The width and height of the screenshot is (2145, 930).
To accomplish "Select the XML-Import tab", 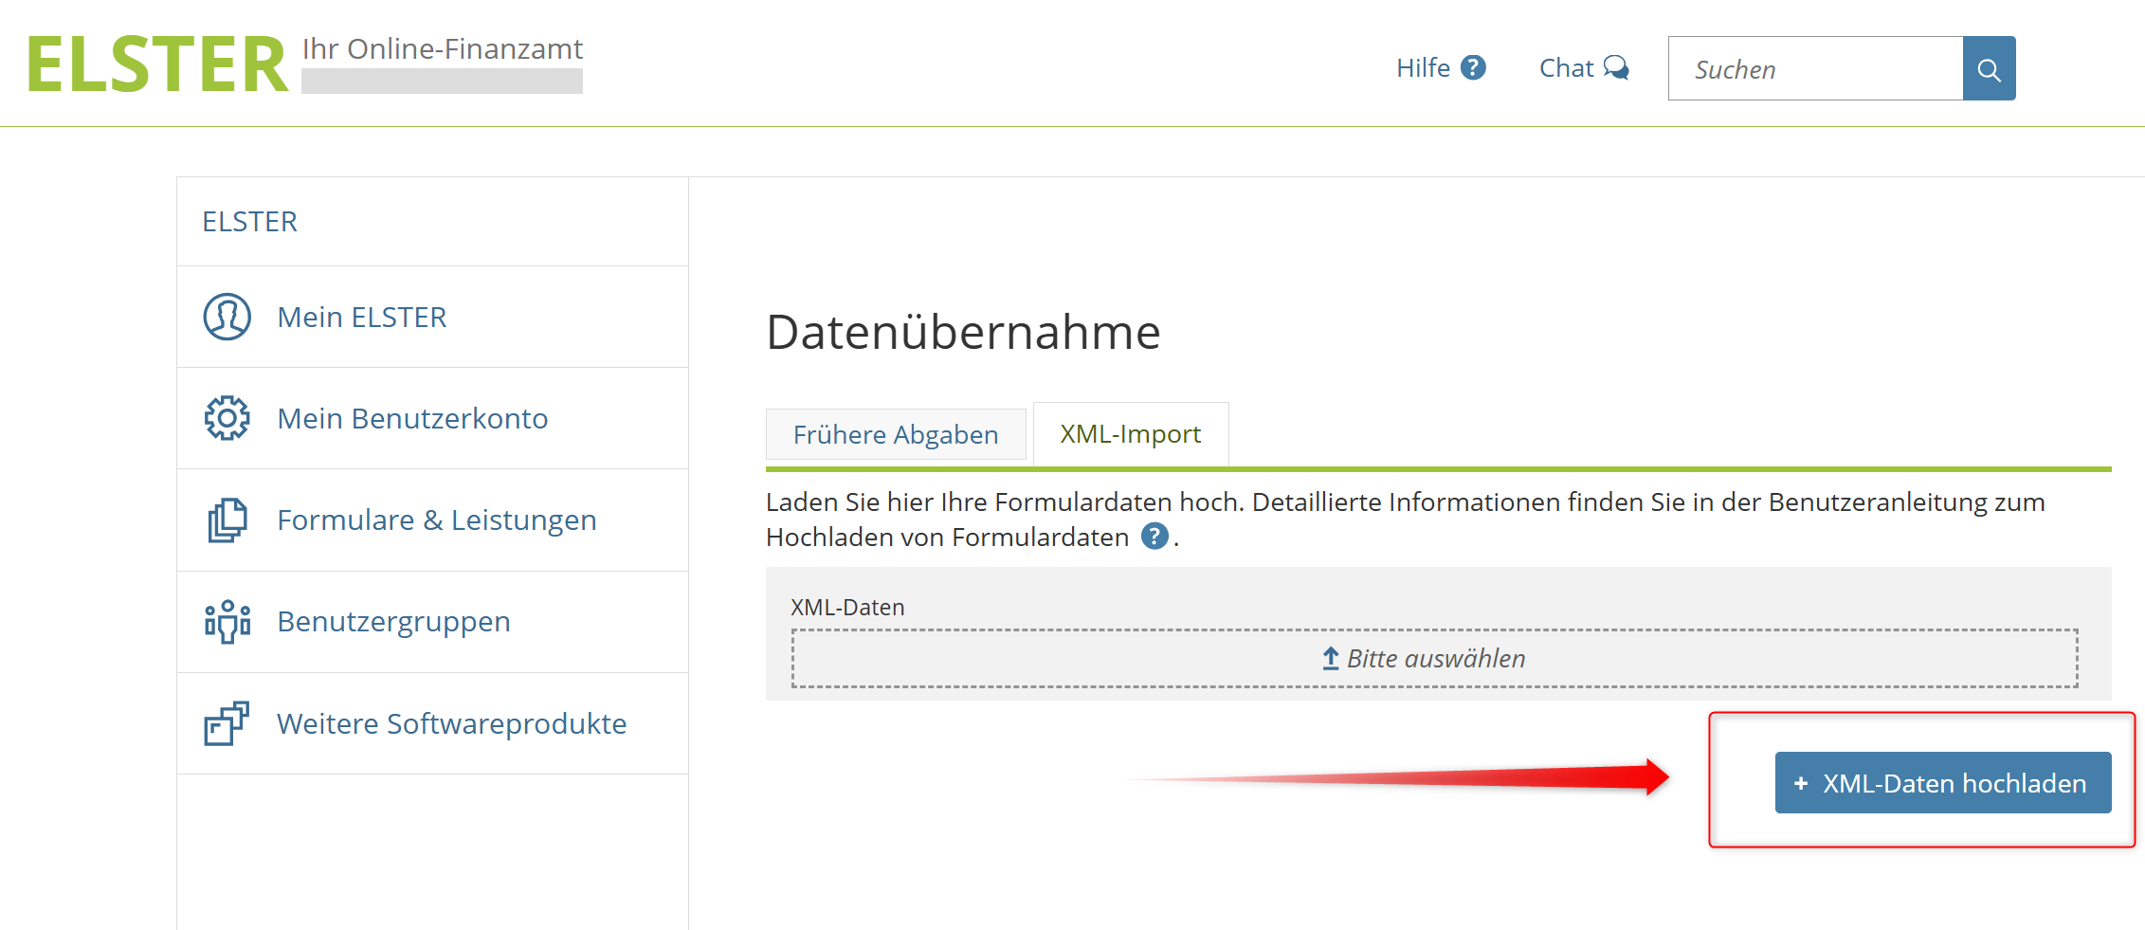I will [x=1130, y=434].
